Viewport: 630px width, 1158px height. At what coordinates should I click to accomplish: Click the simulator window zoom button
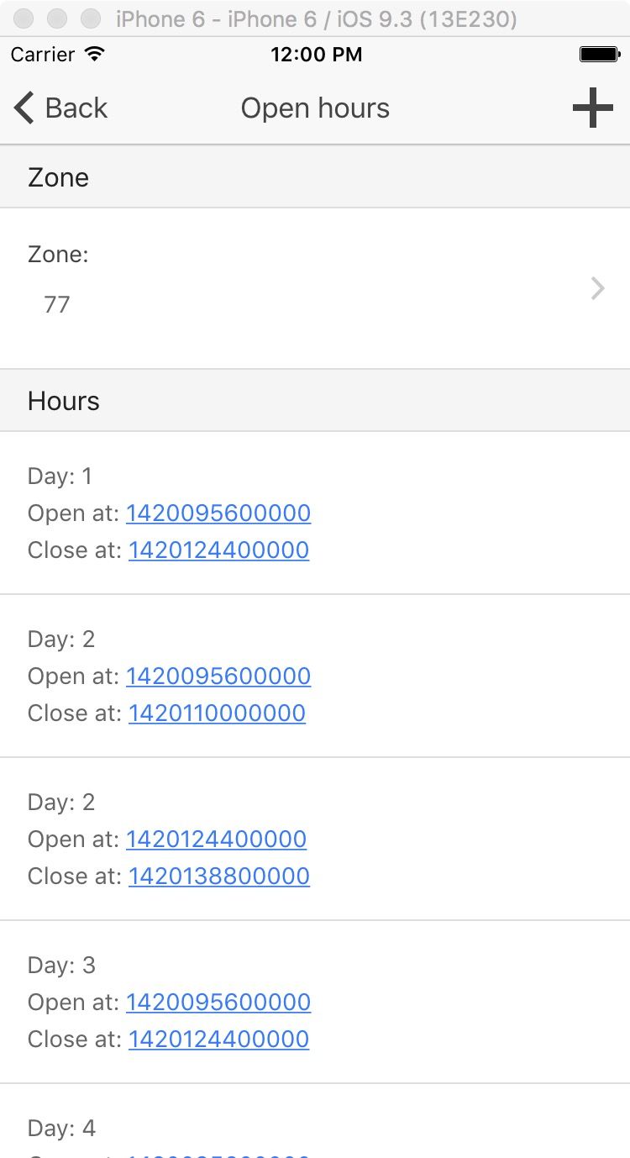(x=90, y=18)
